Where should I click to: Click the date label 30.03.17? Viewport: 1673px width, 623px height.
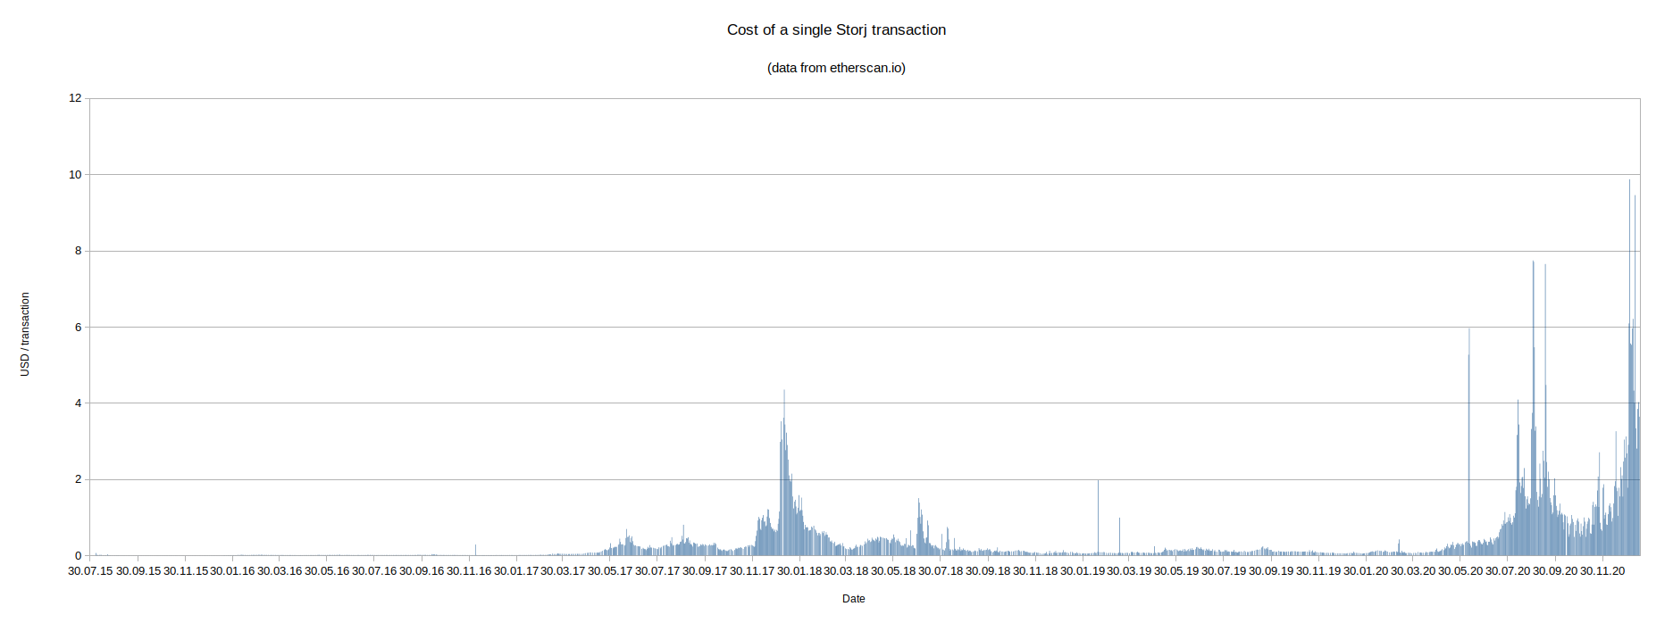coord(563,570)
